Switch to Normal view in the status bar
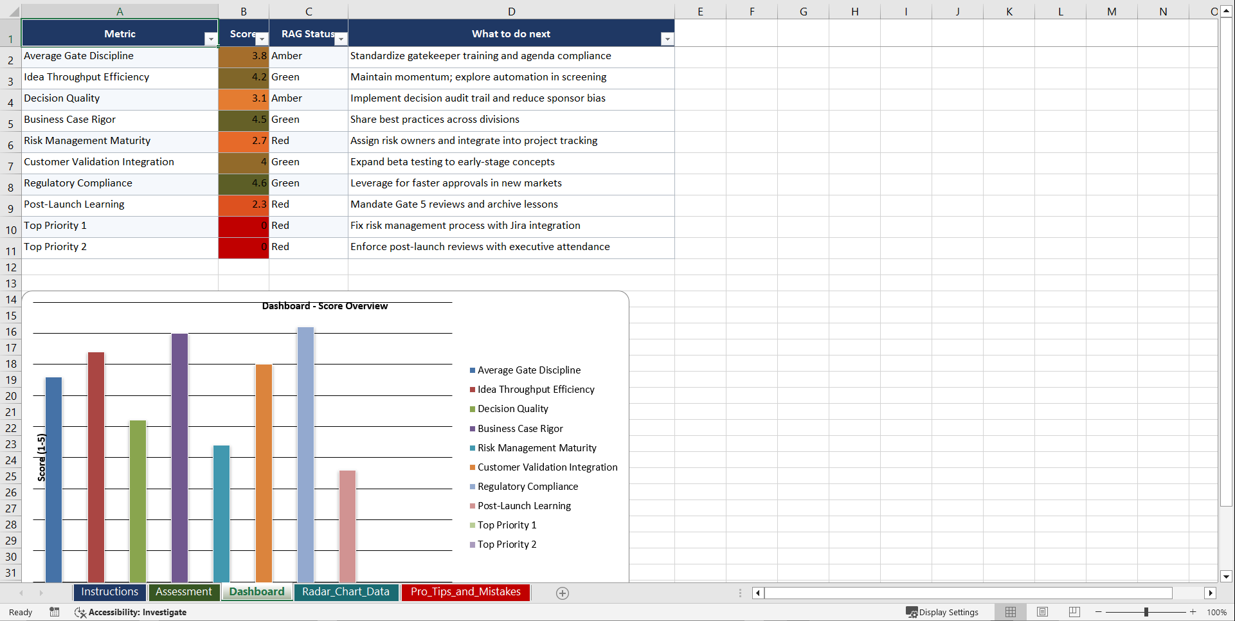 click(x=1010, y=612)
